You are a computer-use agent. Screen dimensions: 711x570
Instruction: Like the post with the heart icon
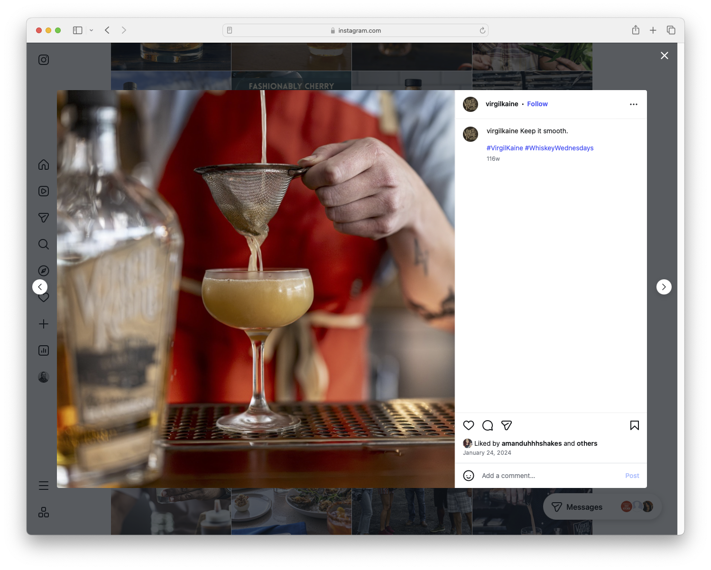point(469,425)
